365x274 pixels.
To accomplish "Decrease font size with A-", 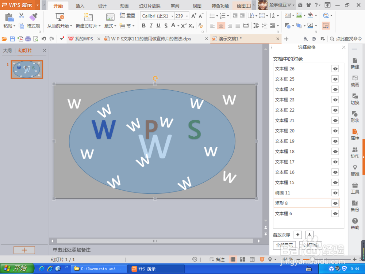I will click(201, 16).
